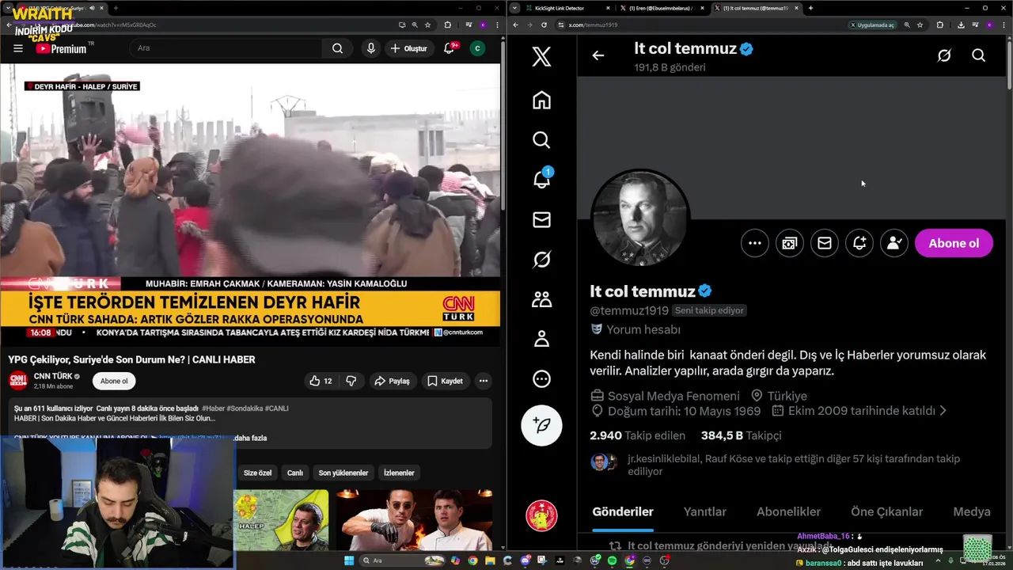Open YouTube notifications bell
This screenshot has height=570, width=1013.
449,48
